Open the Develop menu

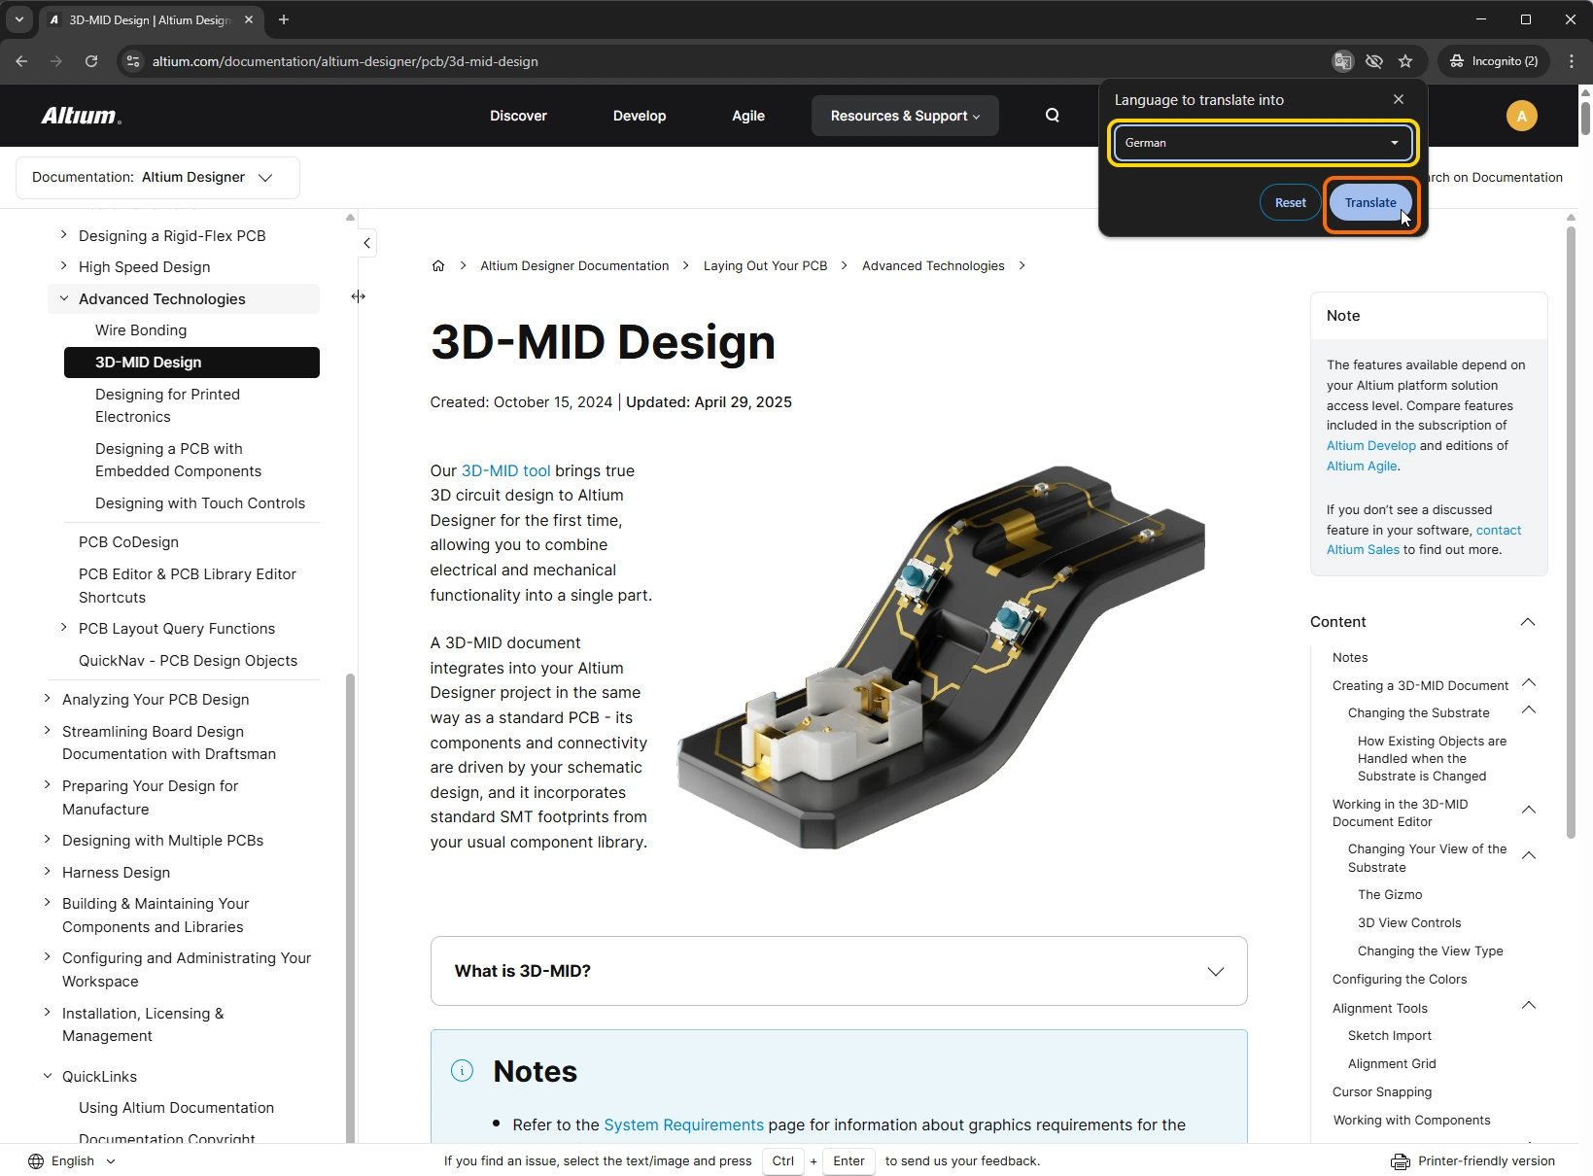640,116
